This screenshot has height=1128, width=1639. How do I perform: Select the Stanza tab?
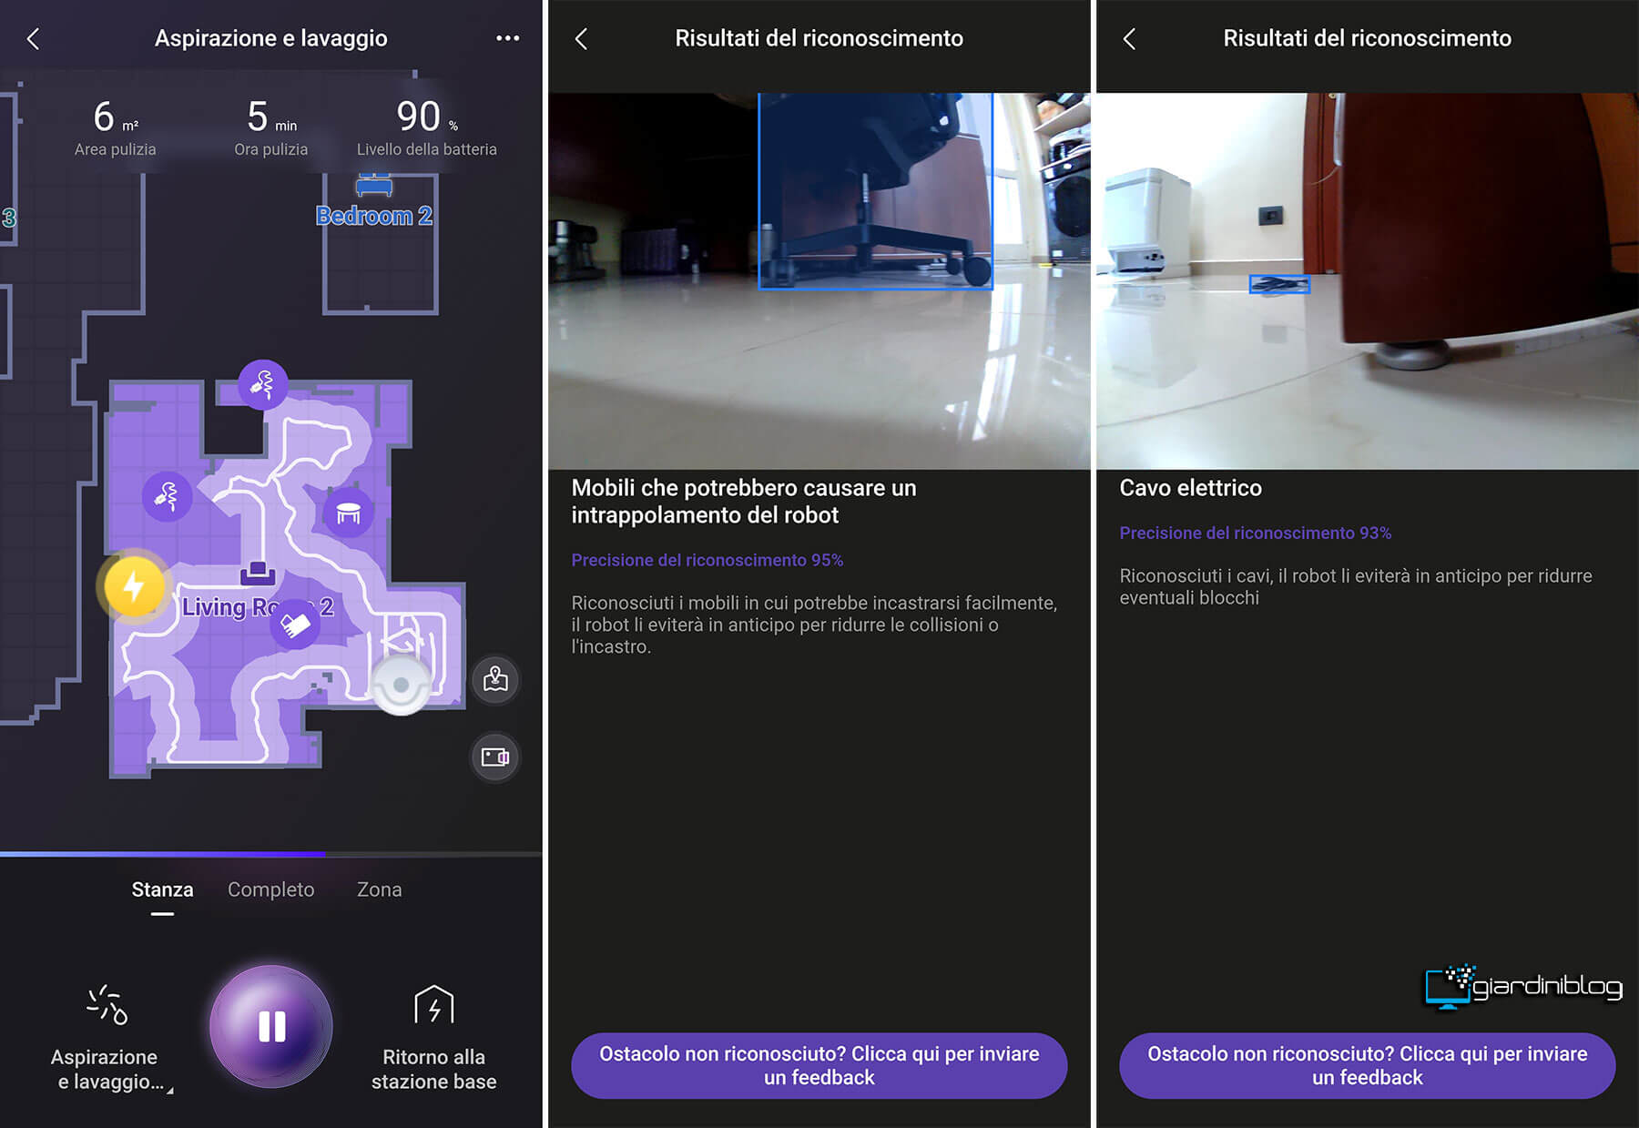coord(162,889)
